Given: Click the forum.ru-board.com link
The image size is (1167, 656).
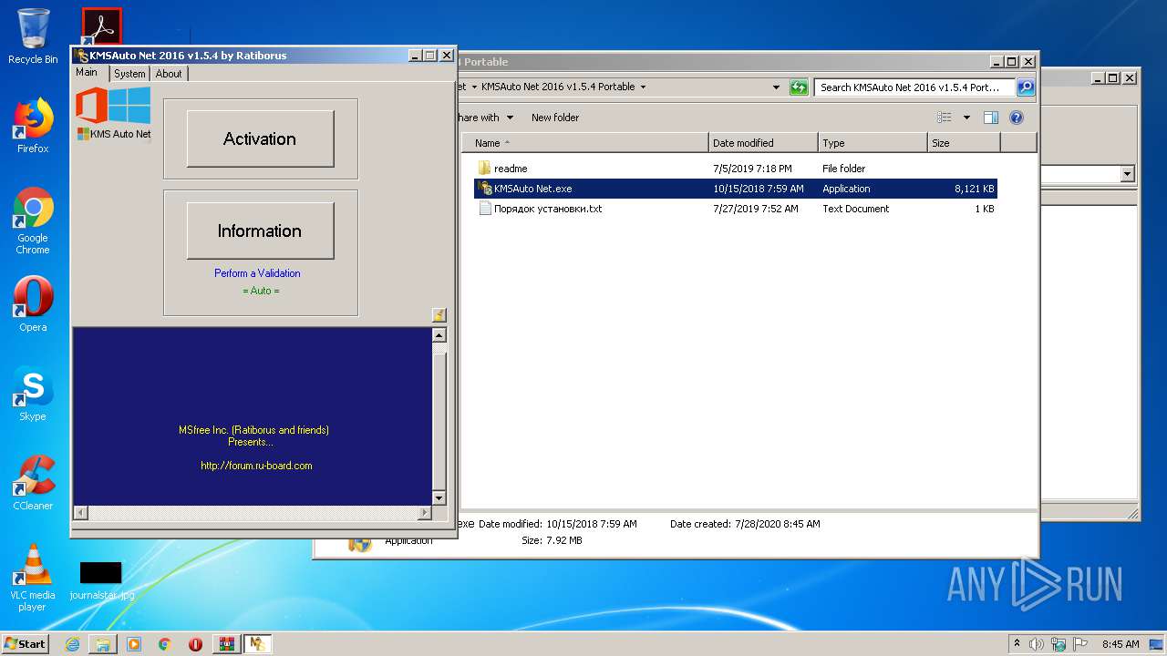Looking at the screenshot, I should tap(256, 466).
